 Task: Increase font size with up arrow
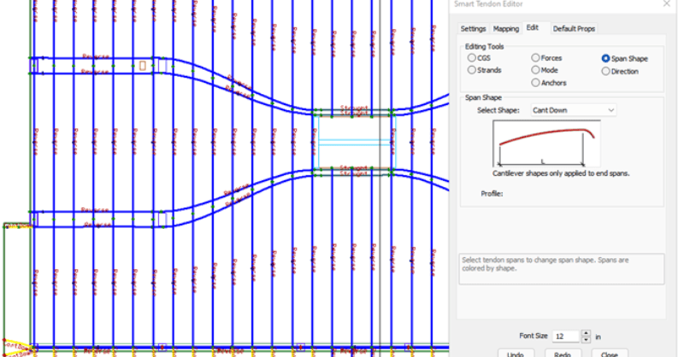pos(586,333)
